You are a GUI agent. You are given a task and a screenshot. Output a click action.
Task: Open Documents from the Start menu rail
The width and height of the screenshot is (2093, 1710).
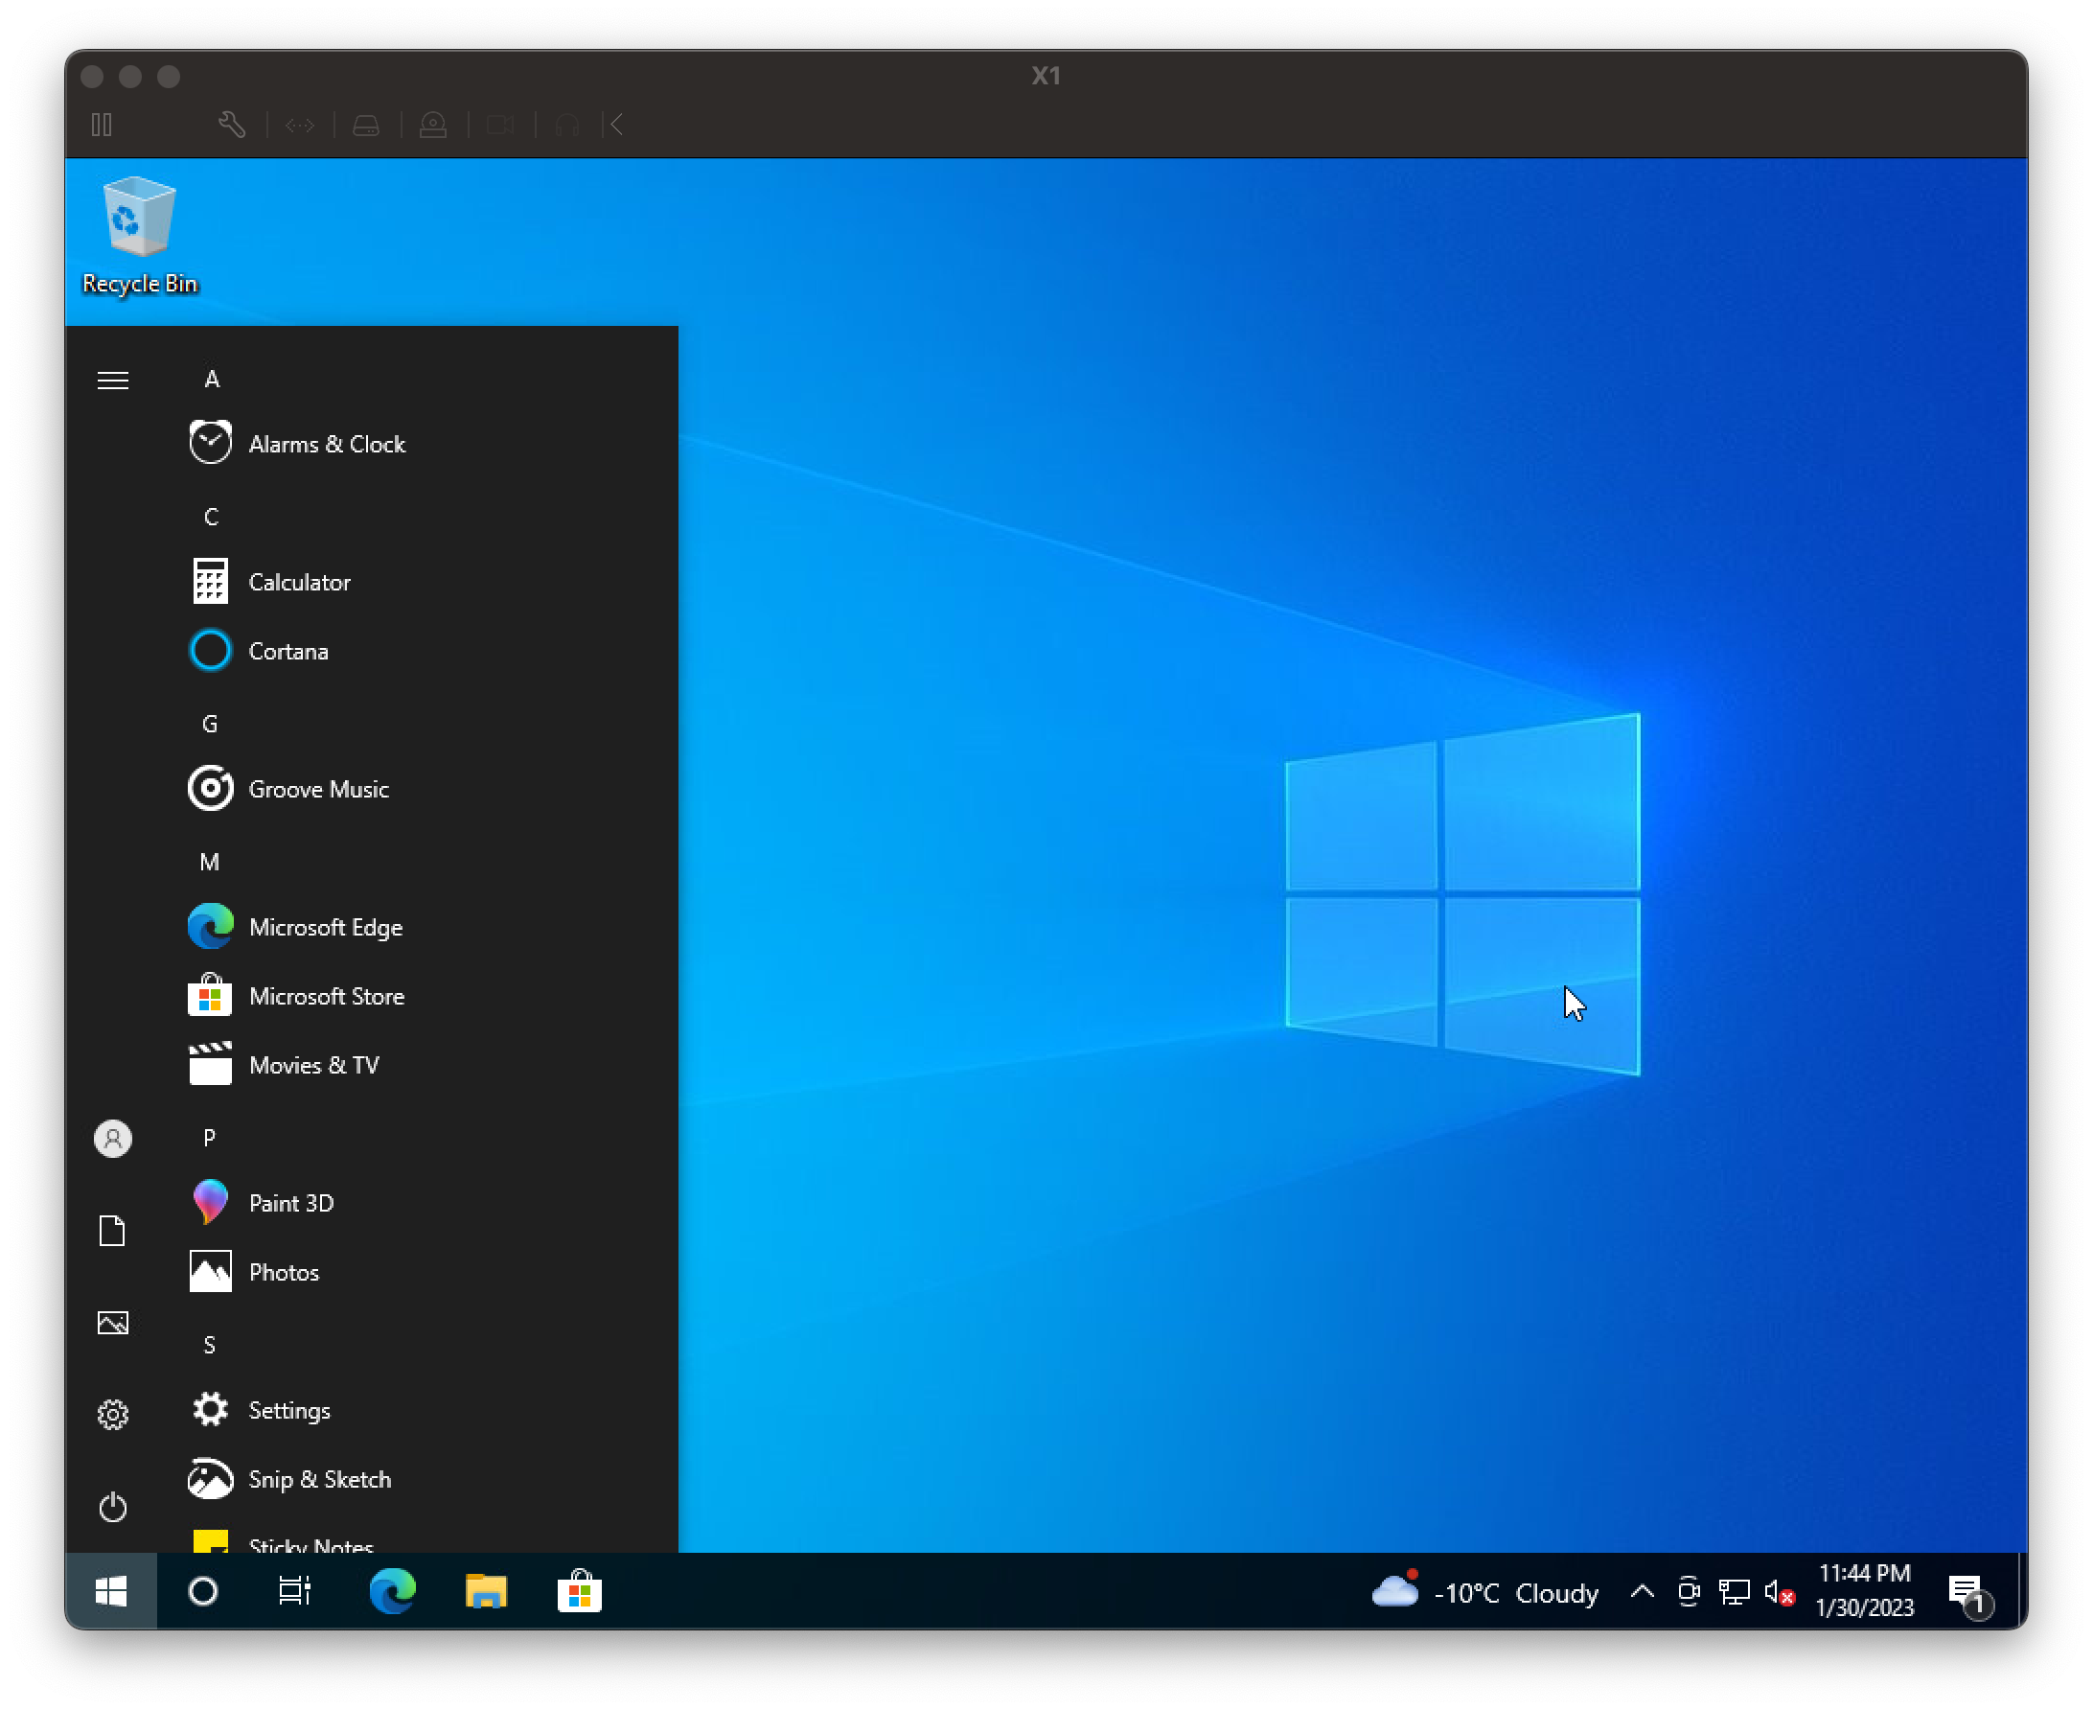[113, 1231]
